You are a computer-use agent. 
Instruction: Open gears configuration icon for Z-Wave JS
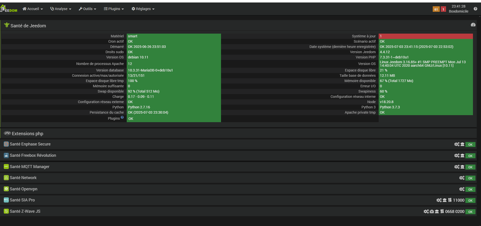[426, 211]
